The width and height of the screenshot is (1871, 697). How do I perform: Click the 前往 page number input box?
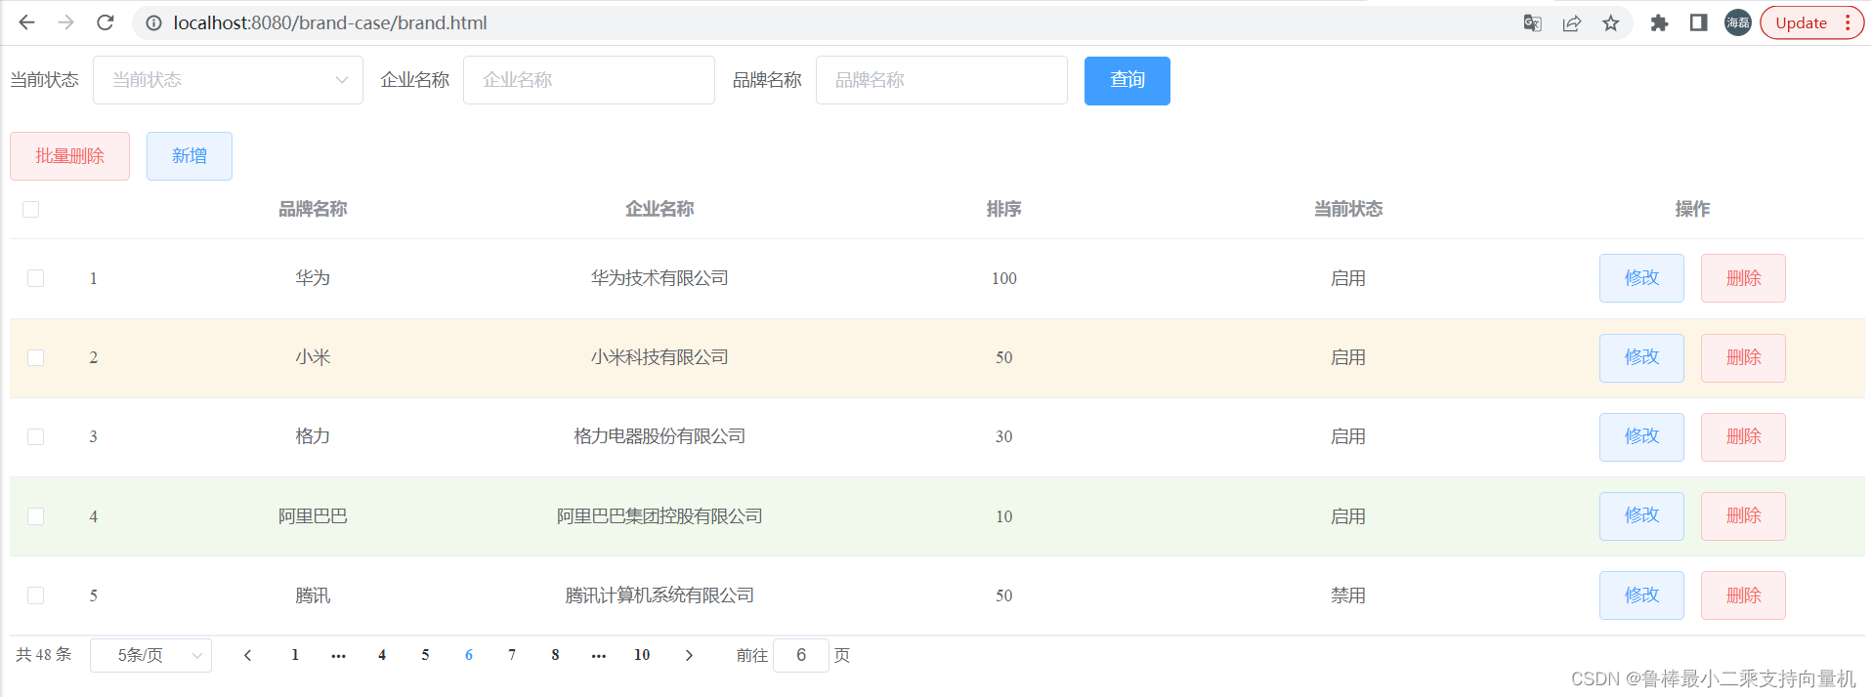pos(801,655)
